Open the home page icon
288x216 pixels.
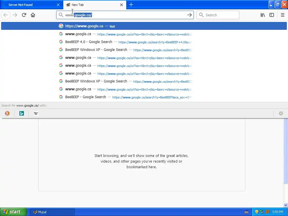pyautogui.click(x=33, y=15)
